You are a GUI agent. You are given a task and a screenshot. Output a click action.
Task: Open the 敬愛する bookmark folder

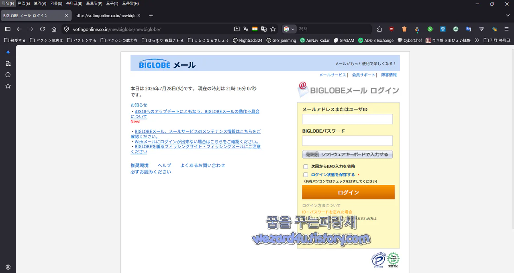15,40
